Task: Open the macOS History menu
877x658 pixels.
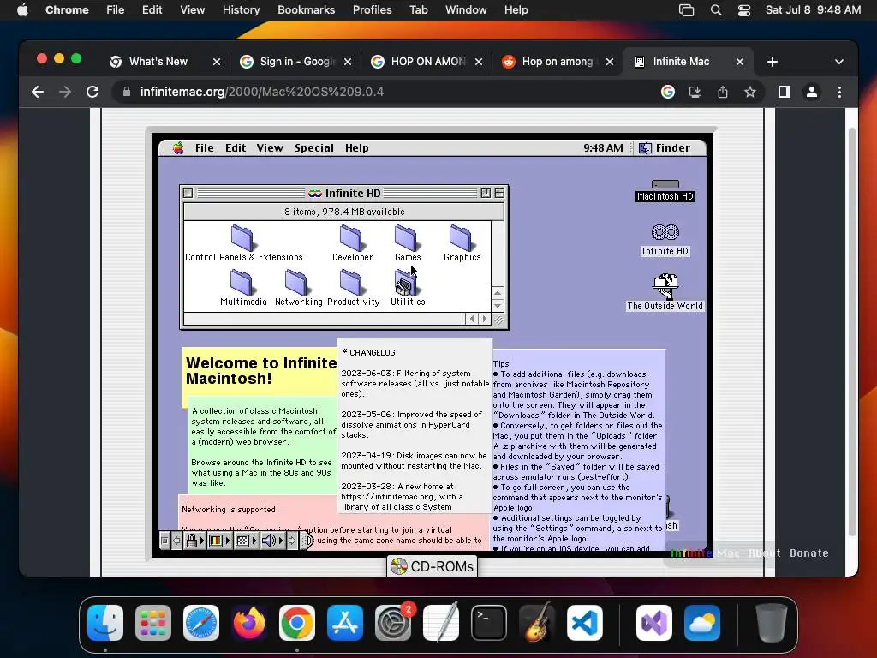Action: [241, 10]
